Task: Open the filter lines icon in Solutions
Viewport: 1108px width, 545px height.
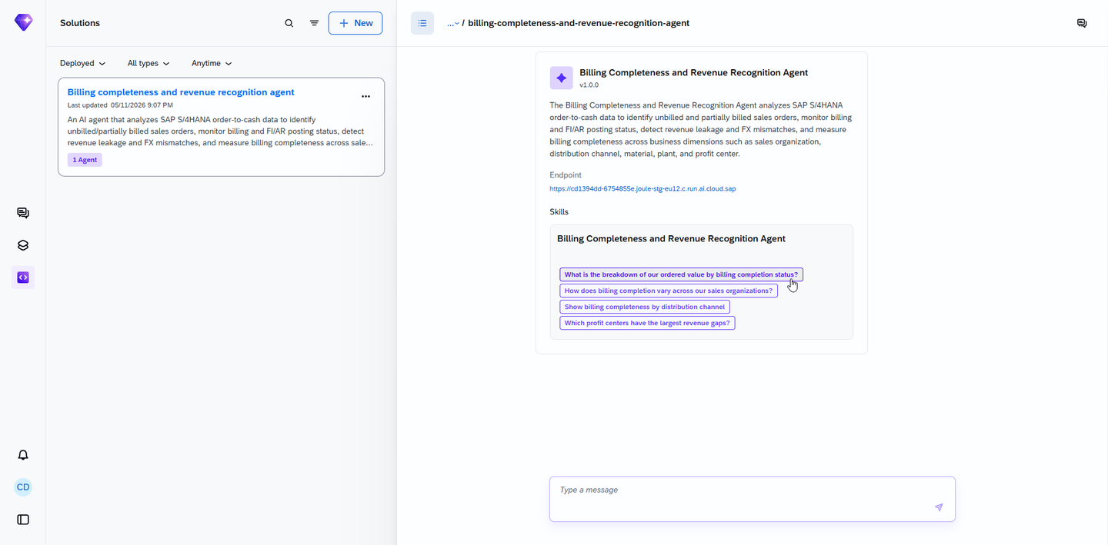Action: click(314, 23)
